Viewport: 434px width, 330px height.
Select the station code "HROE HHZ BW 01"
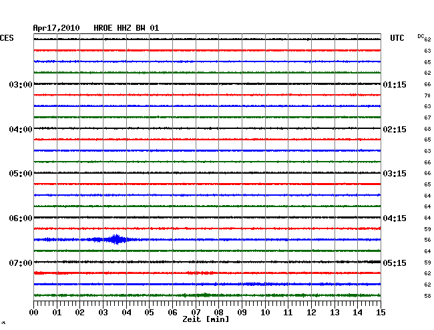coord(126,28)
